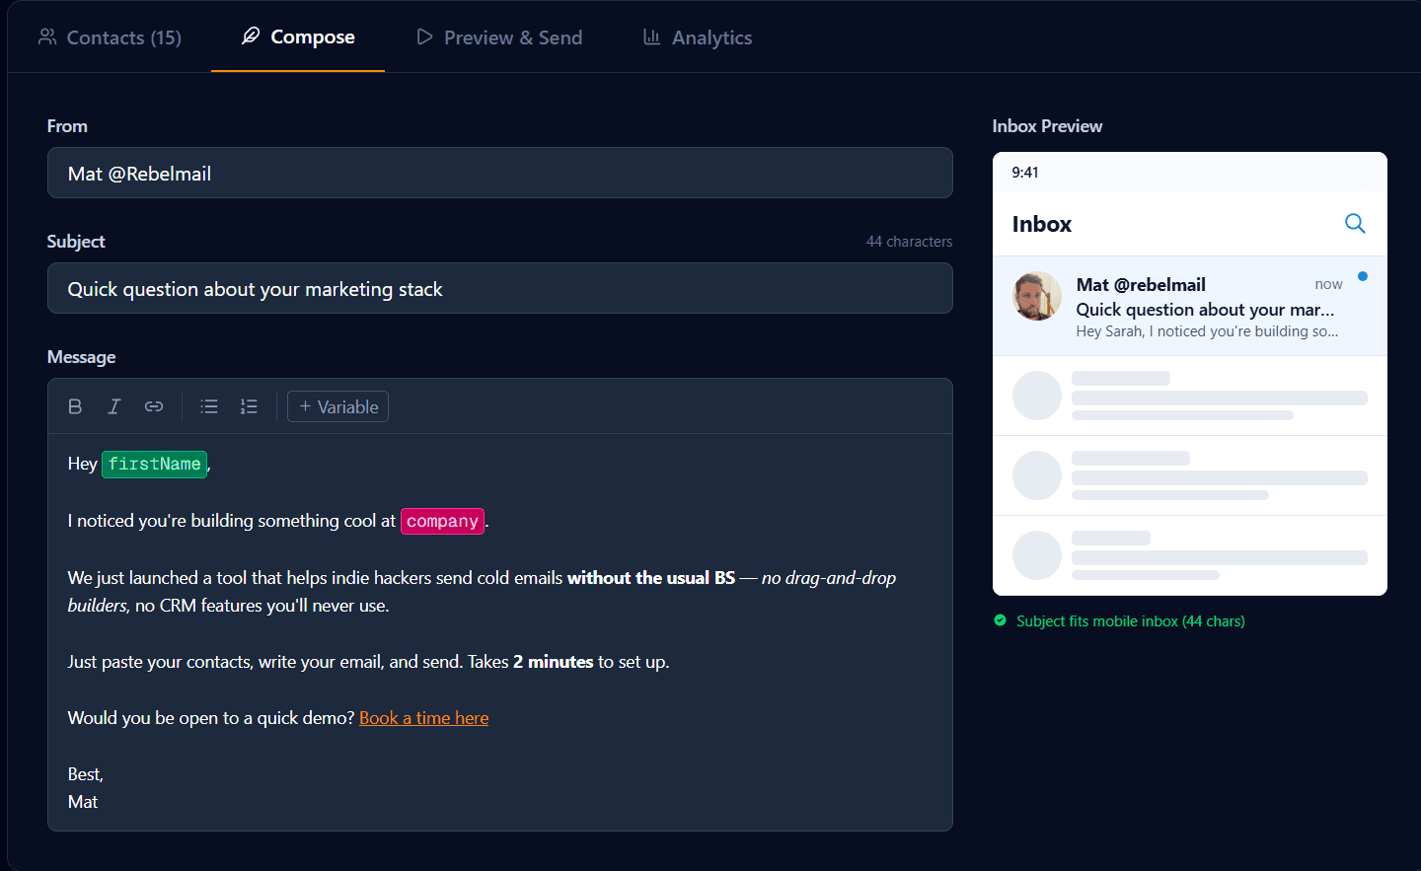Click the From name input field
This screenshot has height=871, width=1421.
pyautogui.click(x=499, y=174)
